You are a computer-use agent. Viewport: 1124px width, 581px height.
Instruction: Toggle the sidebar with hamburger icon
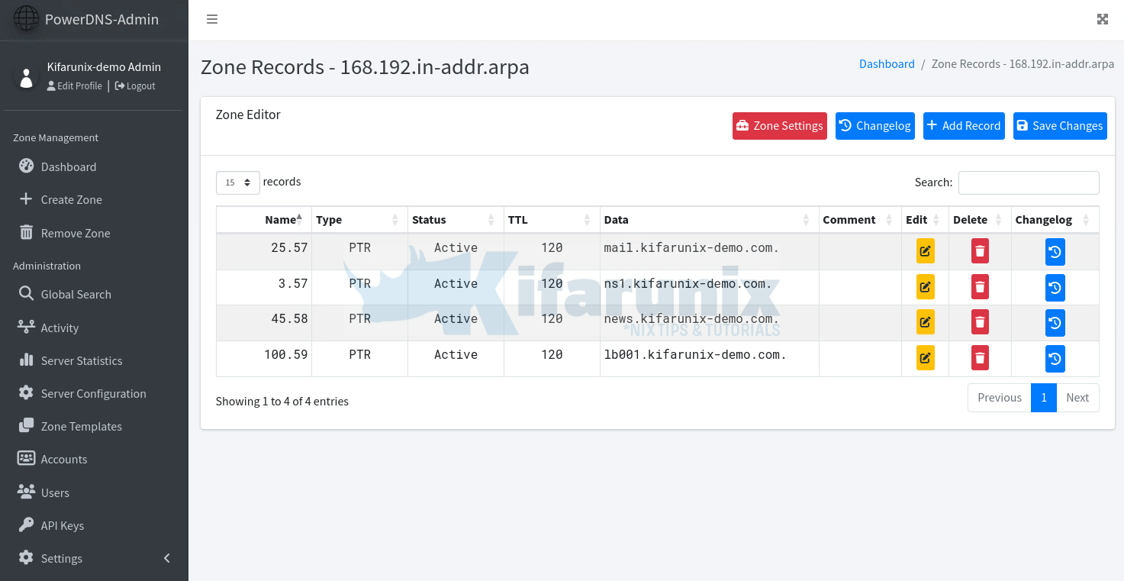pos(212,19)
